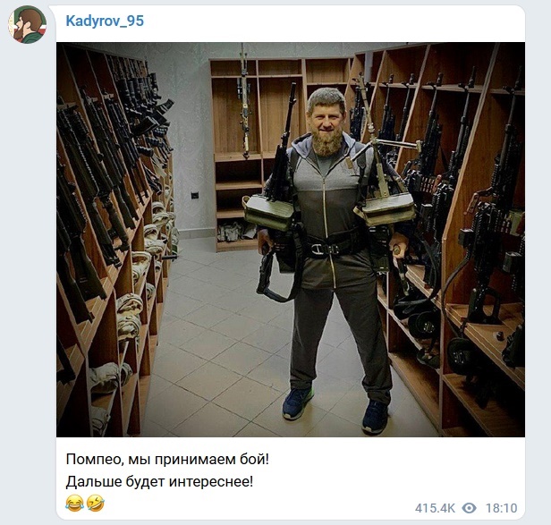Open the channel's round profile avatar

[28, 24]
